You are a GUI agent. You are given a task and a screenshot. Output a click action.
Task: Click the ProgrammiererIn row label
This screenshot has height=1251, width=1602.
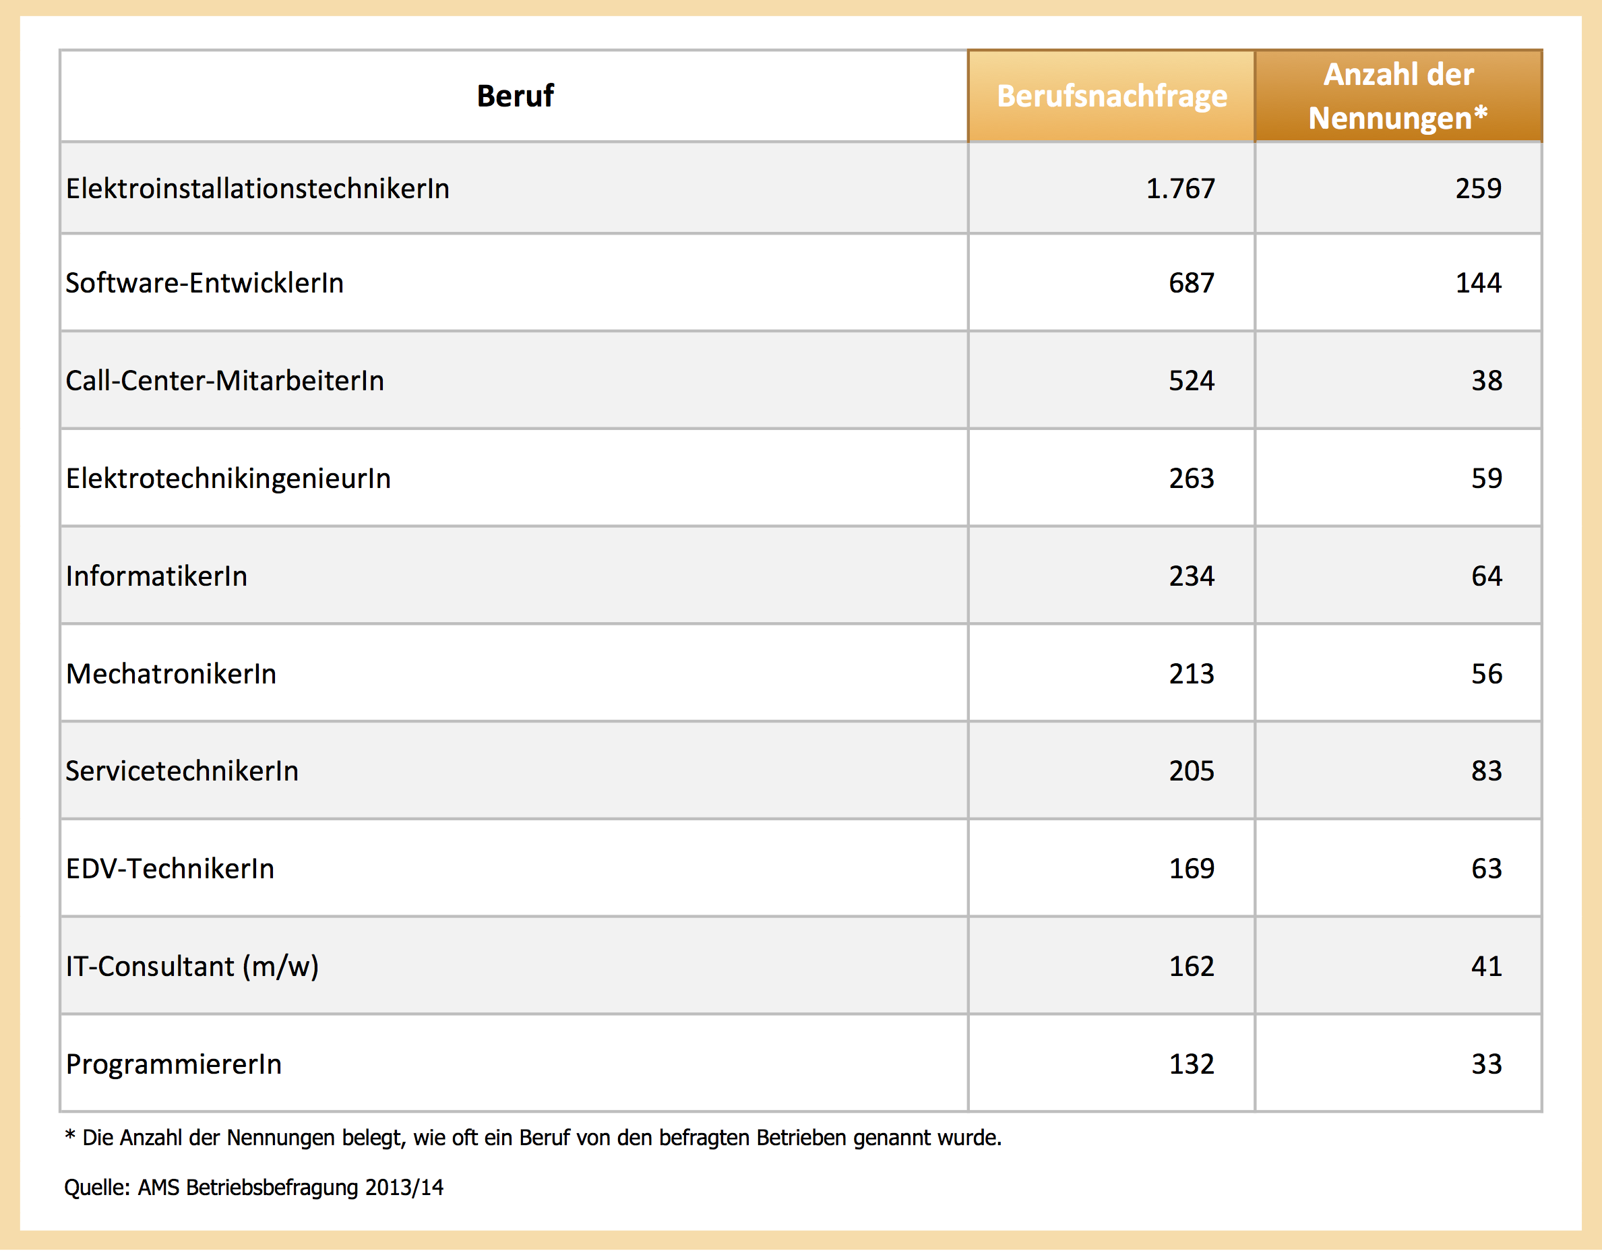[174, 1064]
